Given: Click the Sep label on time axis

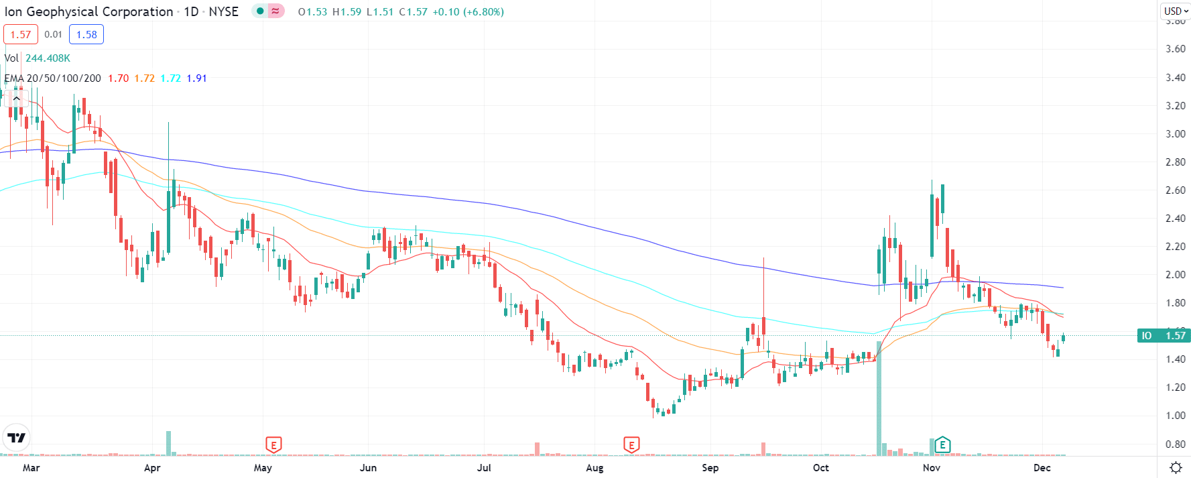Looking at the screenshot, I should [710, 468].
